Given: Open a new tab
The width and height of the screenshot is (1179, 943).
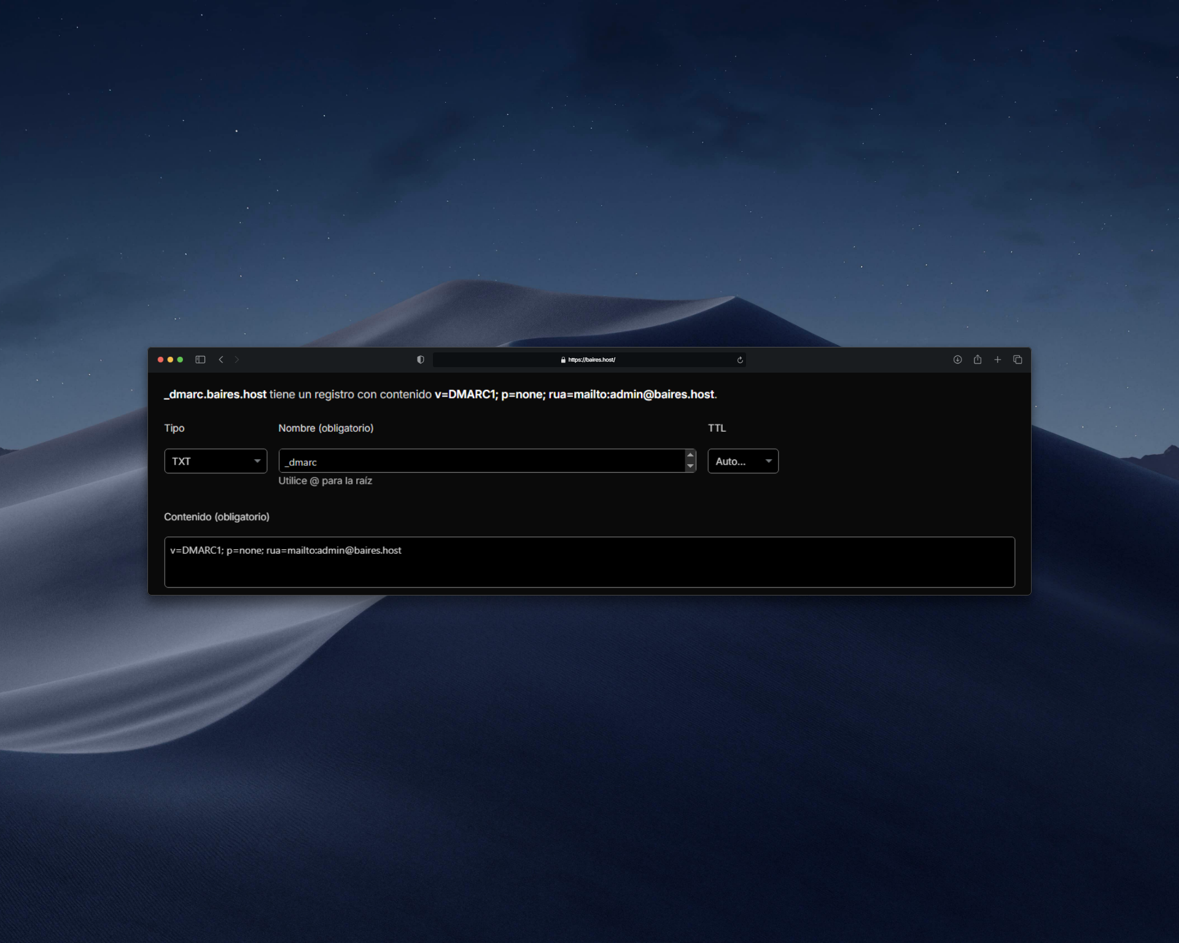Looking at the screenshot, I should [x=998, y=360].
